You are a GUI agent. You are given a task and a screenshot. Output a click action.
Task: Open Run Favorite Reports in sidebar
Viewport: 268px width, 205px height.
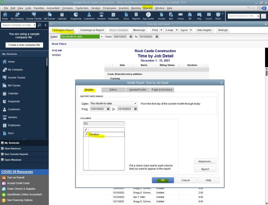[16, 154]
